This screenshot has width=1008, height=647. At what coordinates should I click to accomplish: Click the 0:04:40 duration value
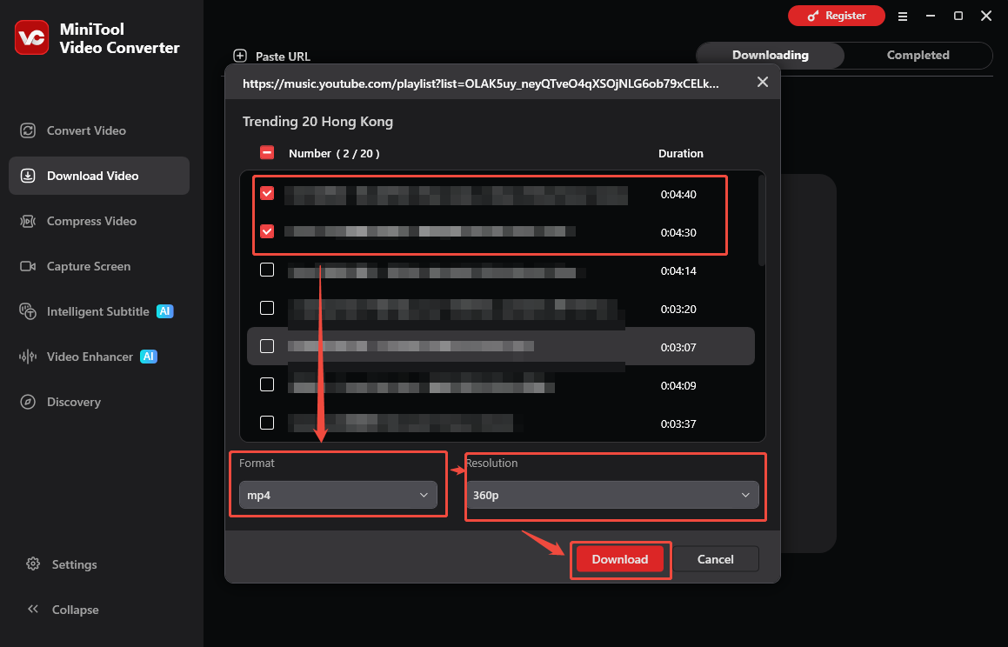tap(678, 194)
